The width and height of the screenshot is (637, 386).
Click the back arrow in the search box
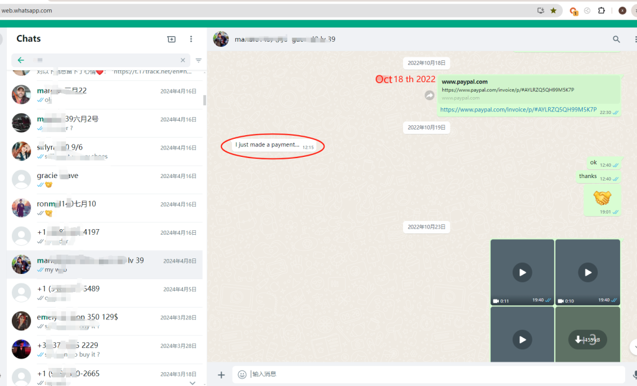click(21, 60)
